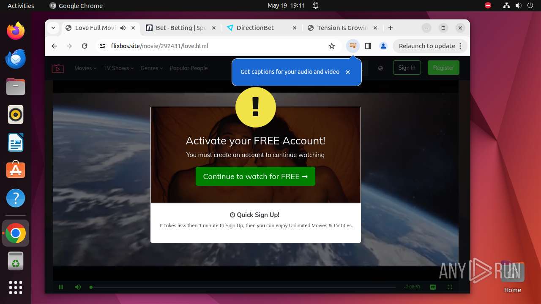
Task: Open Ubuntu Software store
Action: [x=16, y=170]
